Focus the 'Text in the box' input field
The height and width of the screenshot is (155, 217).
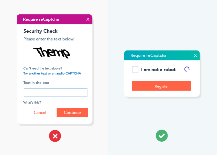(55, 93)
